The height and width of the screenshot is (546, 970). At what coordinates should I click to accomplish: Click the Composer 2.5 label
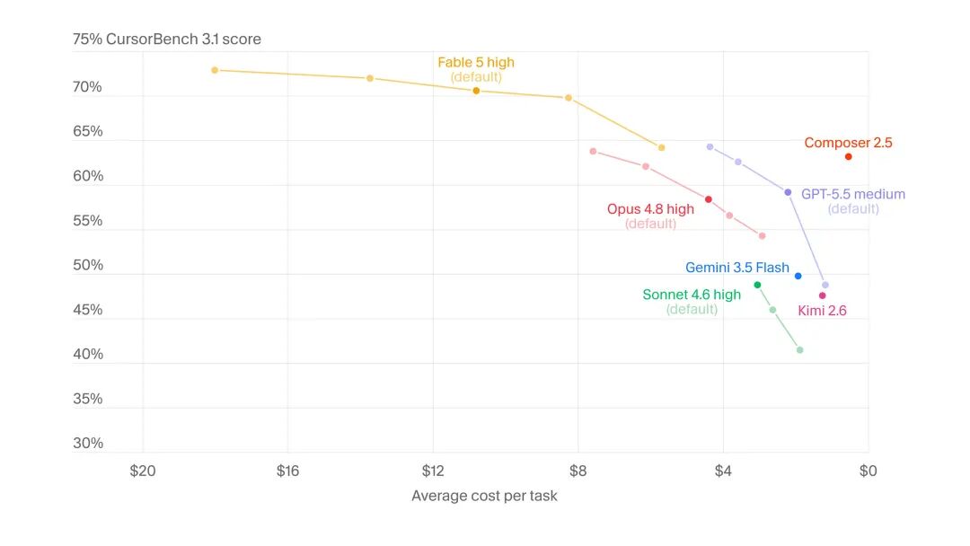[848, 143]
